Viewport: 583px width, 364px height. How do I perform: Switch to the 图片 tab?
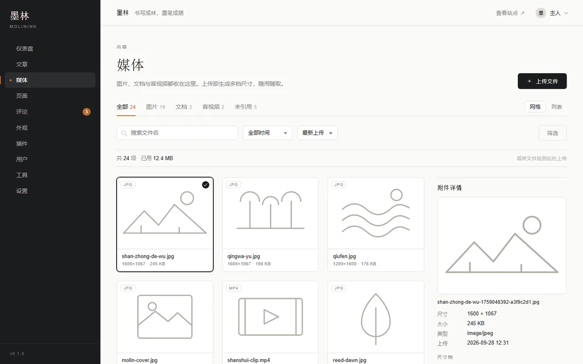[x=155, y=107]
